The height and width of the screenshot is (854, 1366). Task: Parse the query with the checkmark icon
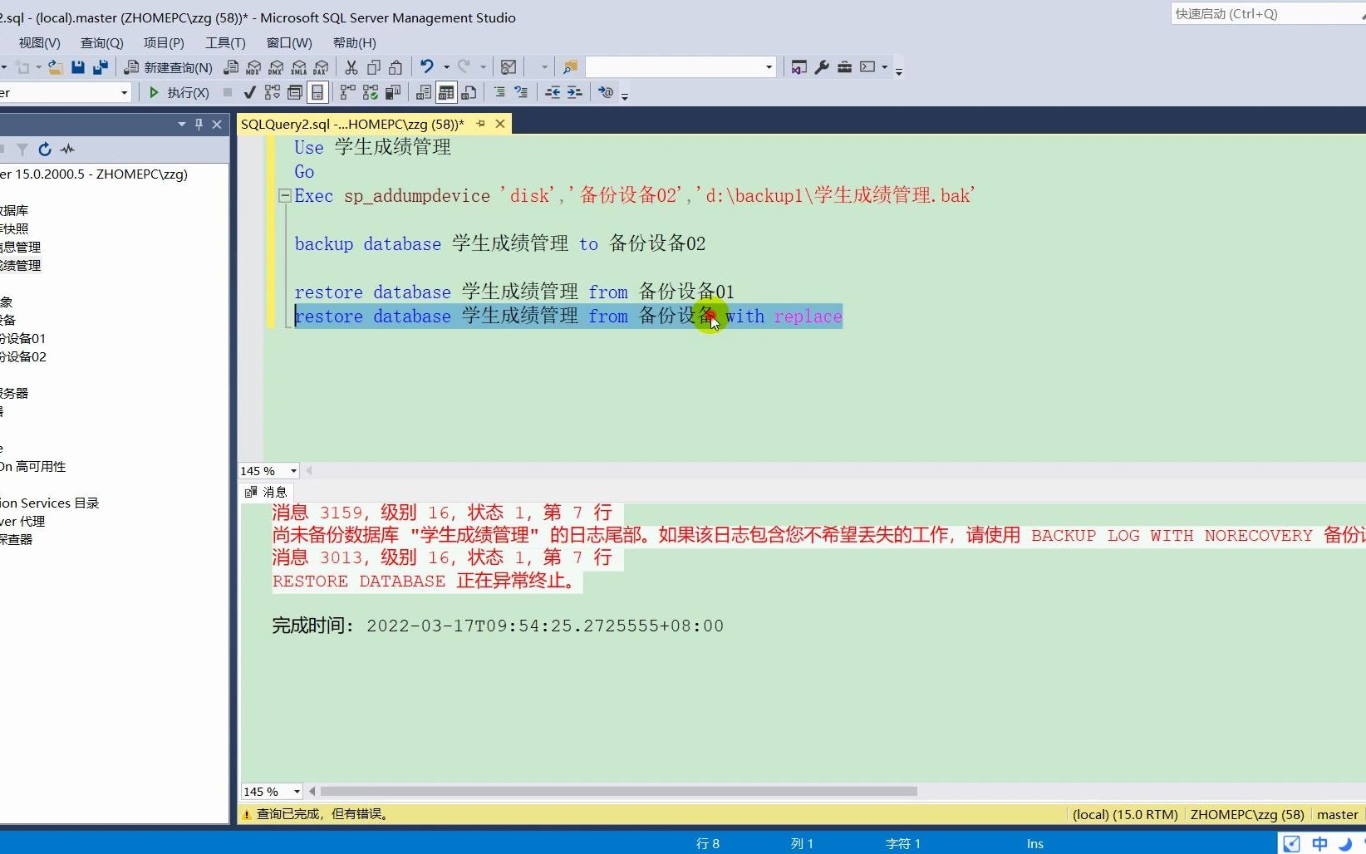coord(249,92)
